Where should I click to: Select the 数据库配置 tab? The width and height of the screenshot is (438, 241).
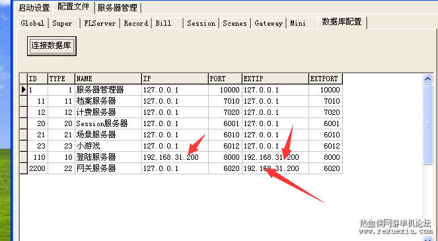click(342, 22)
